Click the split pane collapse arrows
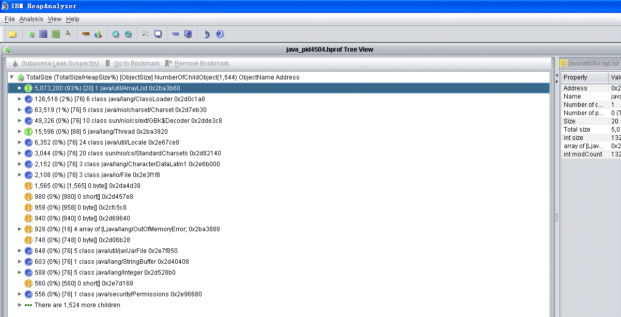 (557, 78)
